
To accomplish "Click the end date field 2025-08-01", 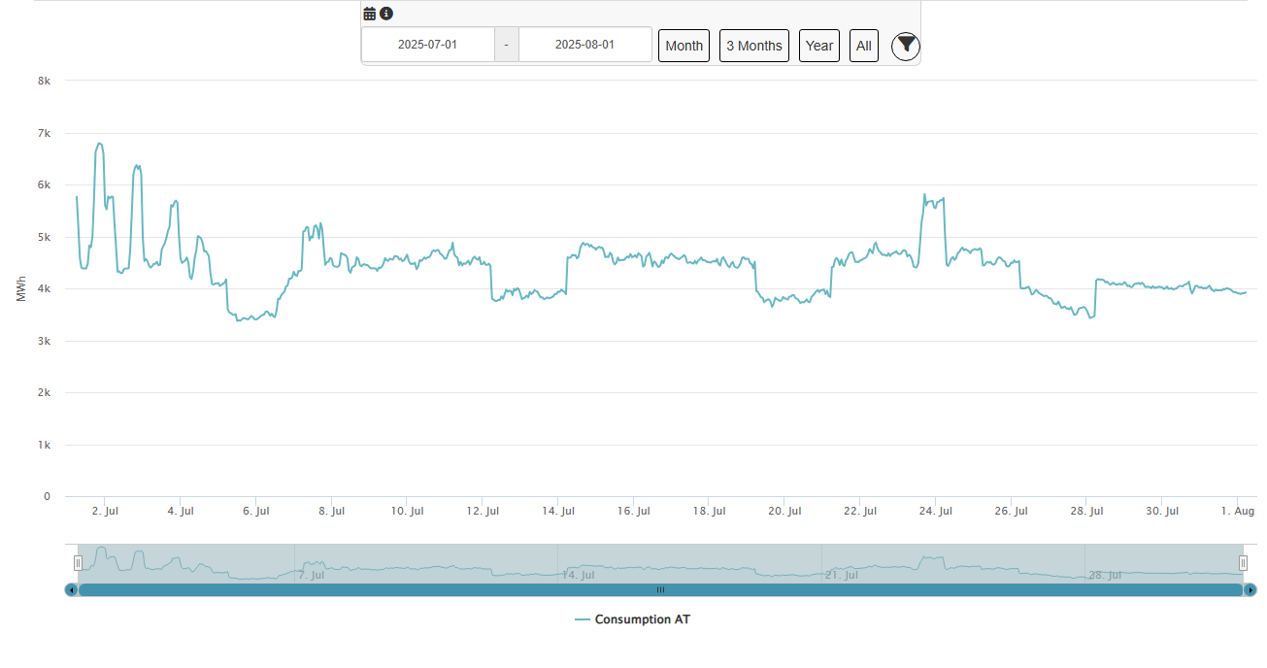I will tap(584, 45).
